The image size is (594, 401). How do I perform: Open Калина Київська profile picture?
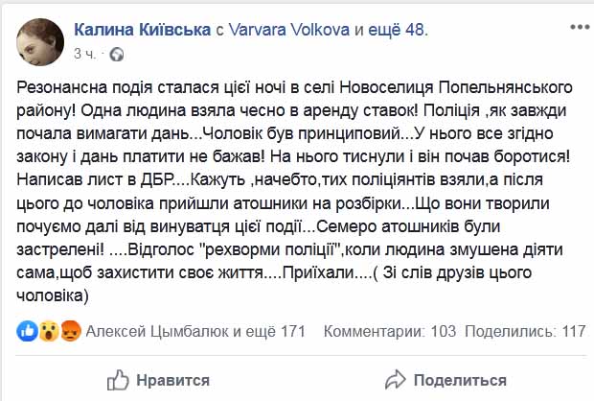pyautogui.click(x=40, y=42)
